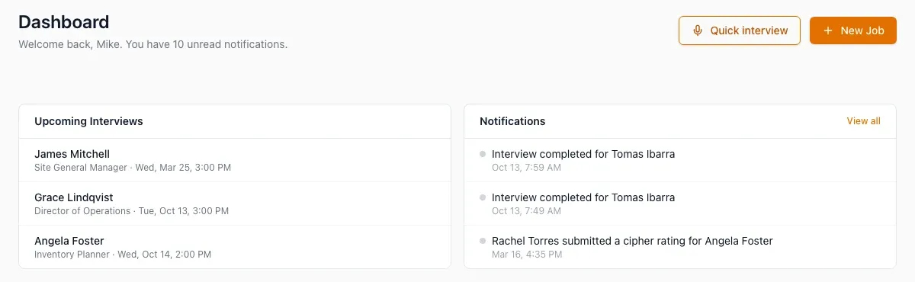Click the Upcoming Interviews panel heading
This screenshot has height=282, width=915.
[x=88, y=121]
